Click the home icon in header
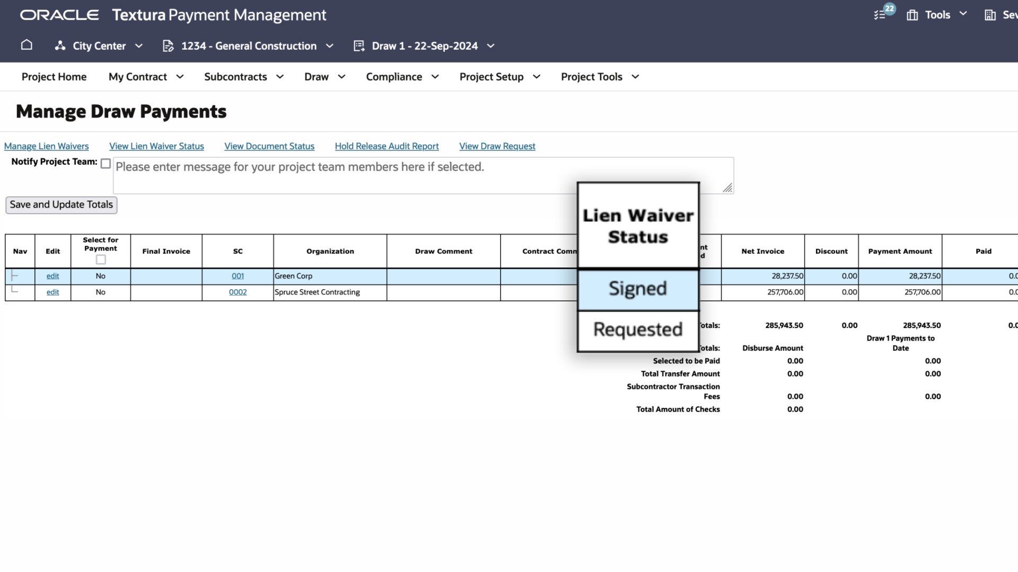The height and width of the screenshot is (572, 1018). tap(27, 46)
